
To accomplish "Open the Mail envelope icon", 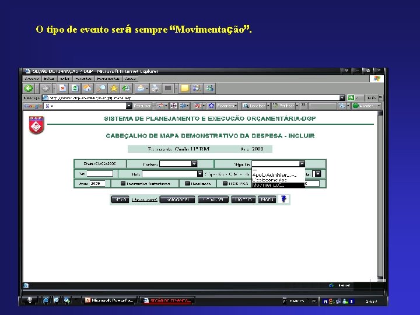I will [x=141, y=88].
